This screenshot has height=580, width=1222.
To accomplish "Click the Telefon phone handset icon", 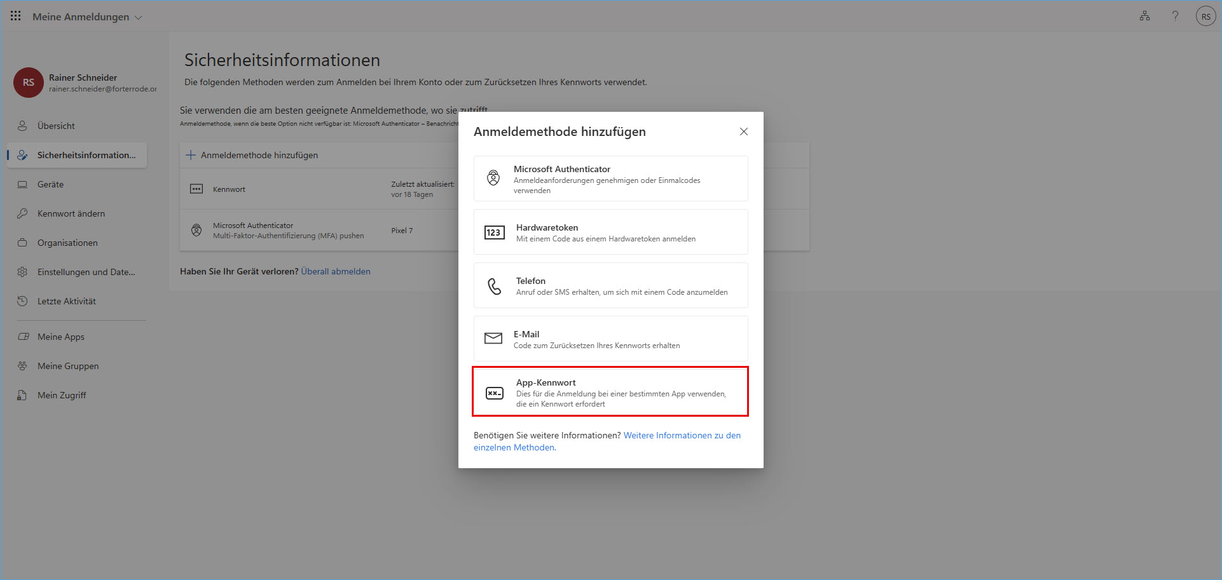I will [x=494, y=286].
